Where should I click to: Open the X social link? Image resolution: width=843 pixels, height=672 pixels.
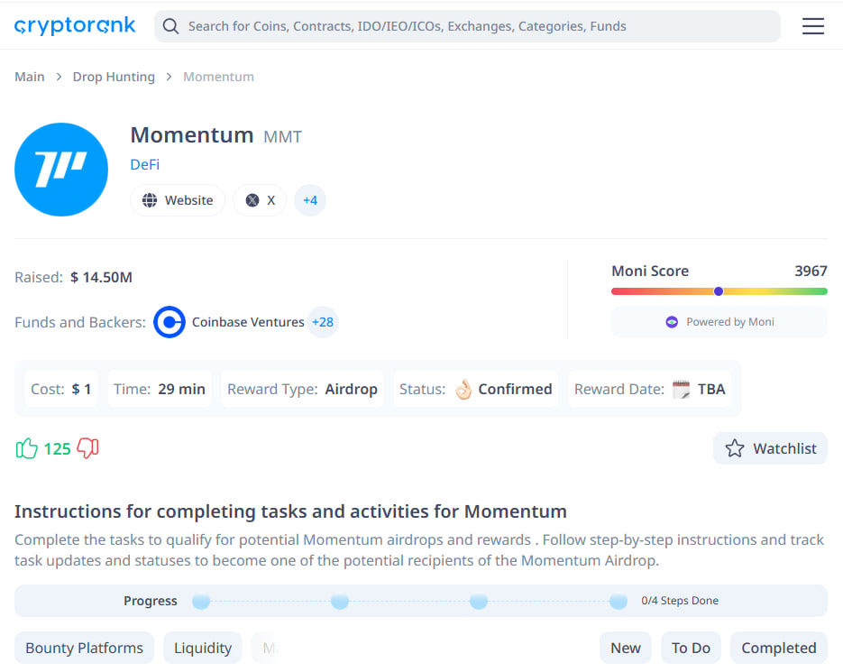pos(260,200)
